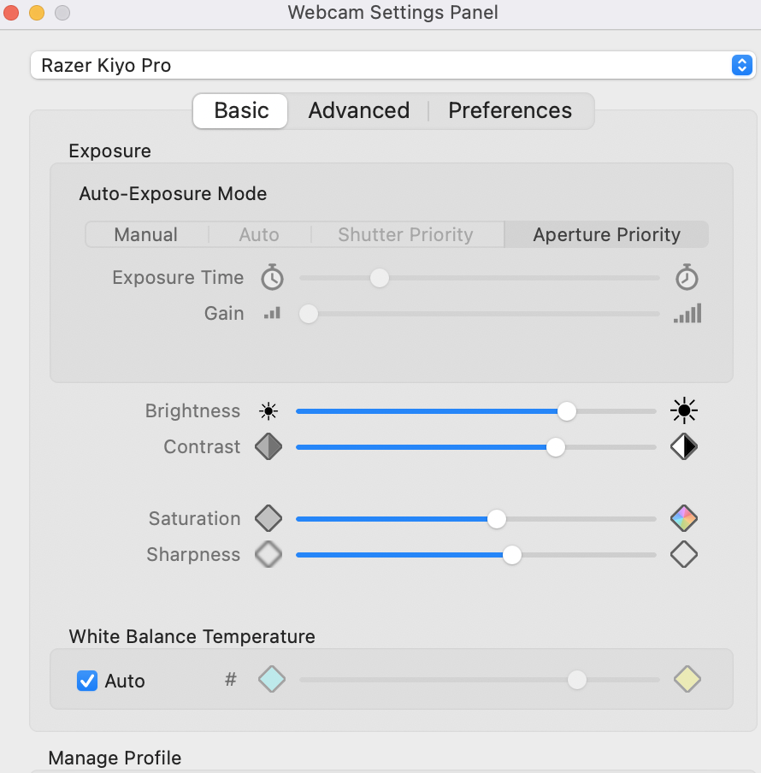Screen dimensions: 761x773
Task: Click the cool blue white balance diamond icon
Action: [x=271, y=679]
